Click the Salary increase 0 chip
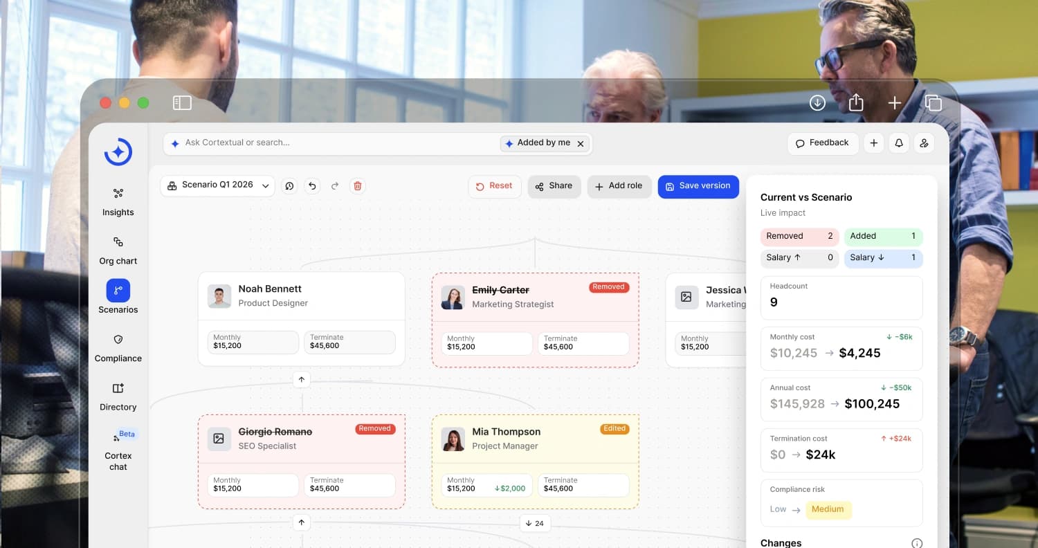This screenshot has height=548, width=1038. [800, 258]
